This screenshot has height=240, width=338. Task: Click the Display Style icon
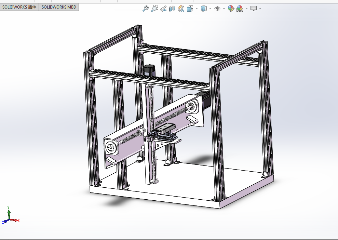(x=204, y=9)
